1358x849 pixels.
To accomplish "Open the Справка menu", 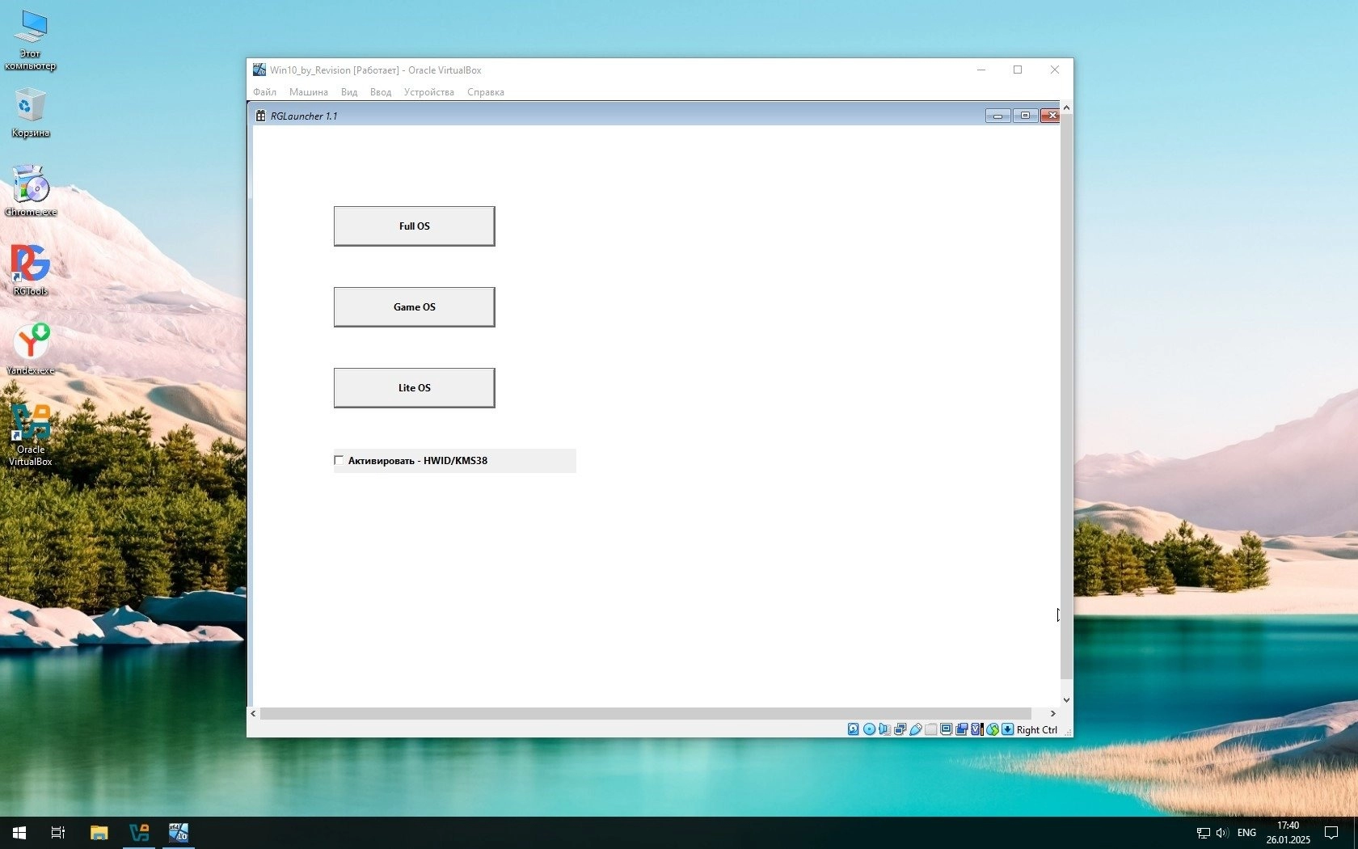I will click(x=486, y=92).
